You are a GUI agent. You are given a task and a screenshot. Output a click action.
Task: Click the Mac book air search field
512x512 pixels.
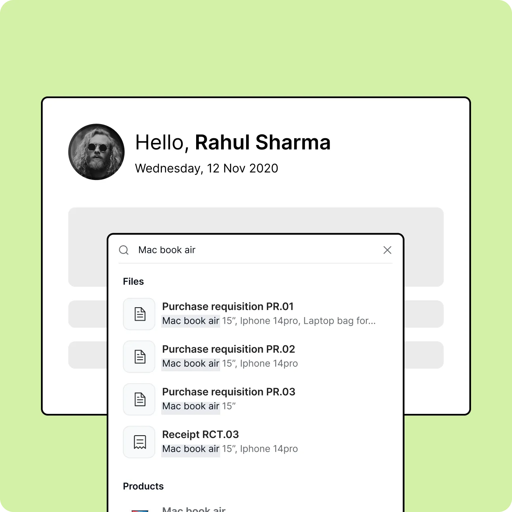(256, 250)
